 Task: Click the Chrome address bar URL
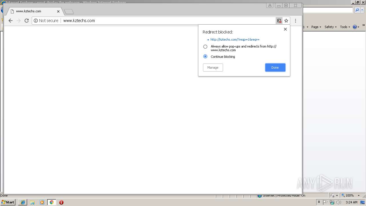(79, 21)
